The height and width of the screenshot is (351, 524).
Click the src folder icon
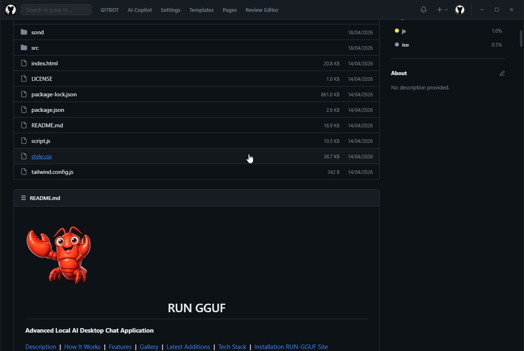(24, 48)
